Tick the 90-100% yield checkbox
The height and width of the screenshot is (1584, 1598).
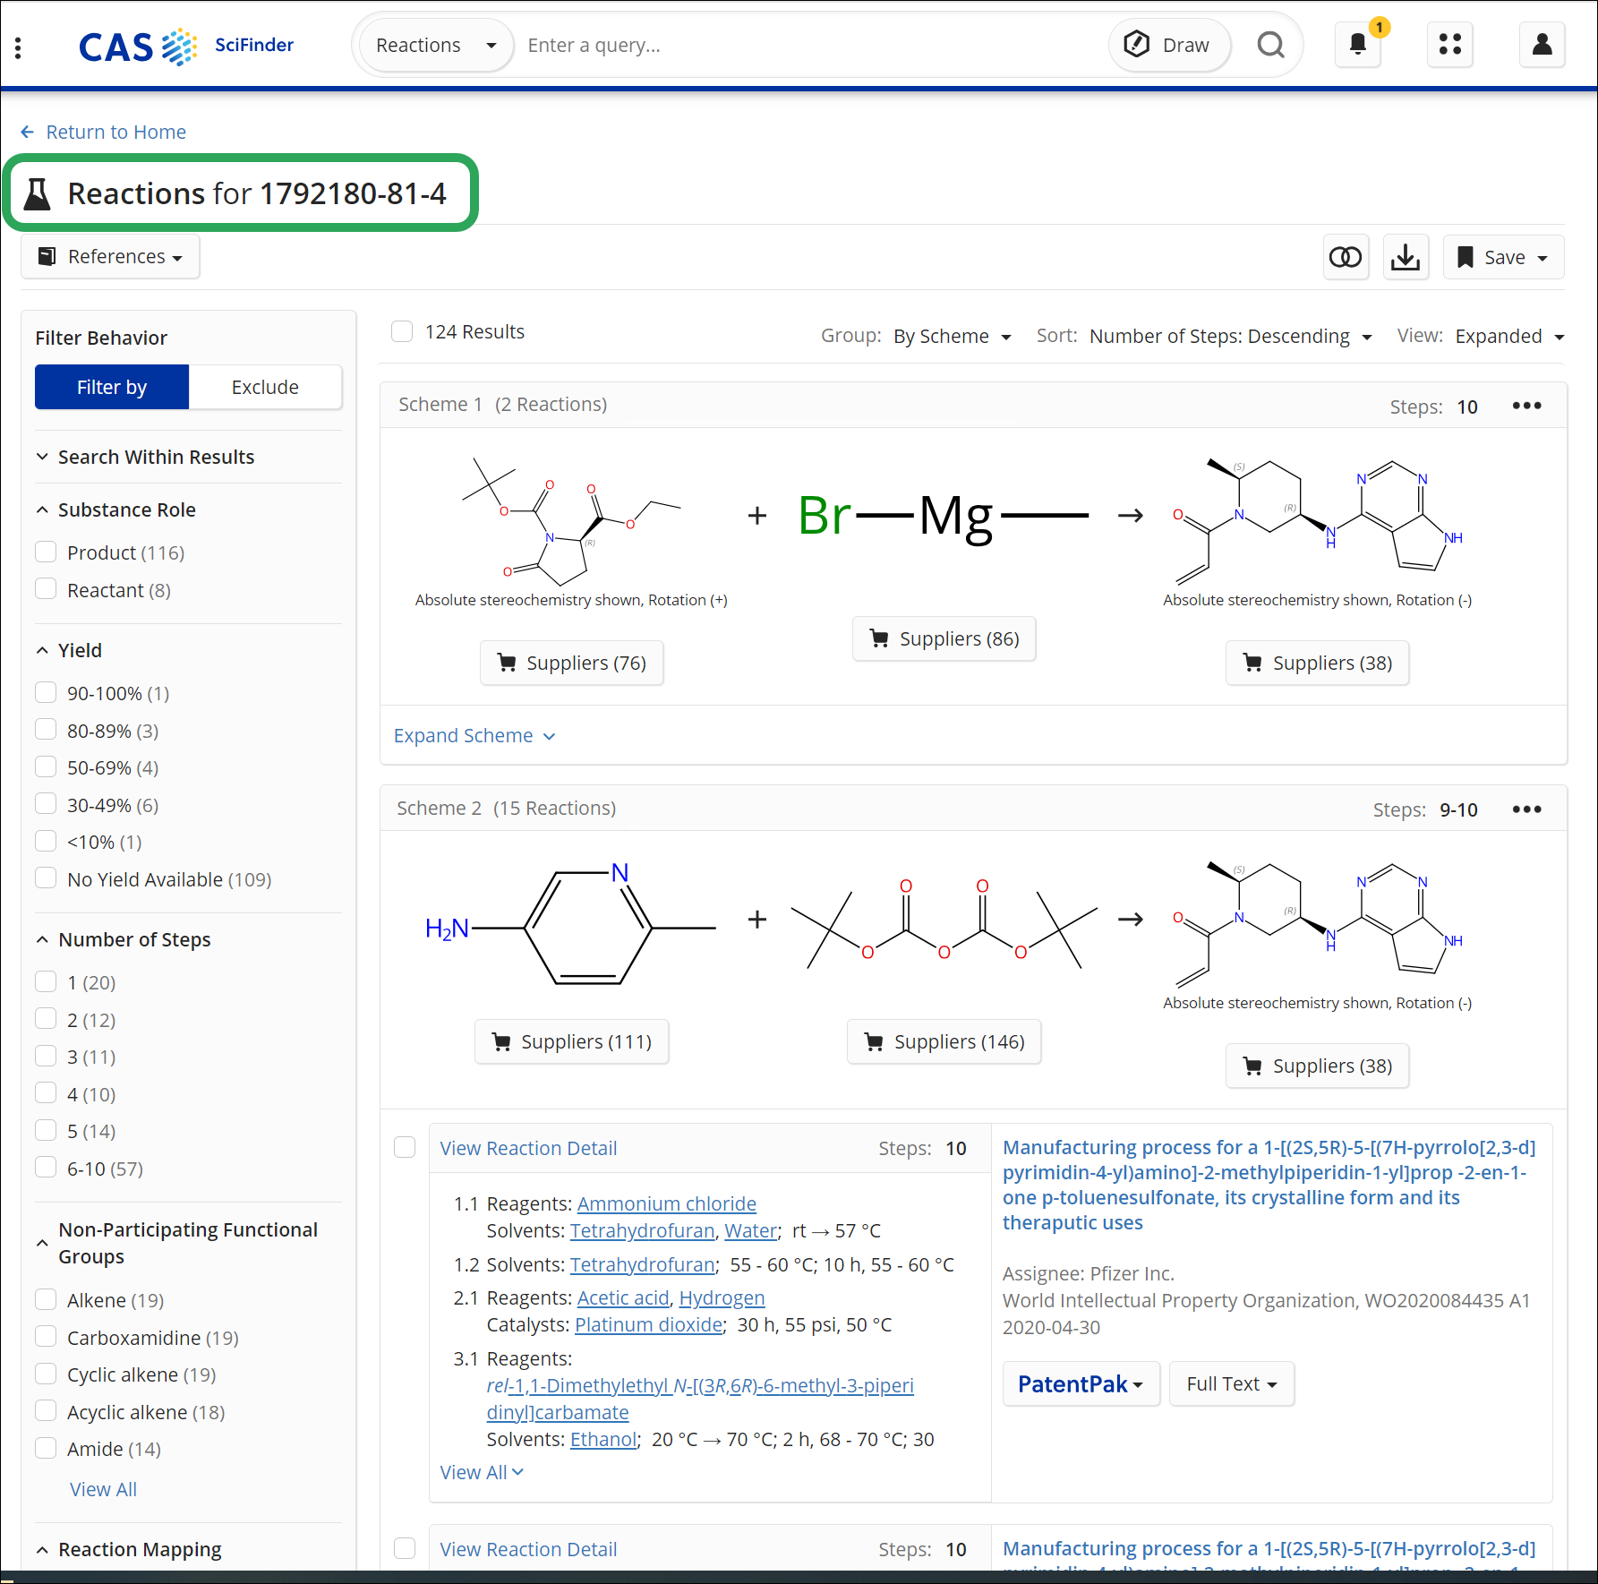coord(46,692)
